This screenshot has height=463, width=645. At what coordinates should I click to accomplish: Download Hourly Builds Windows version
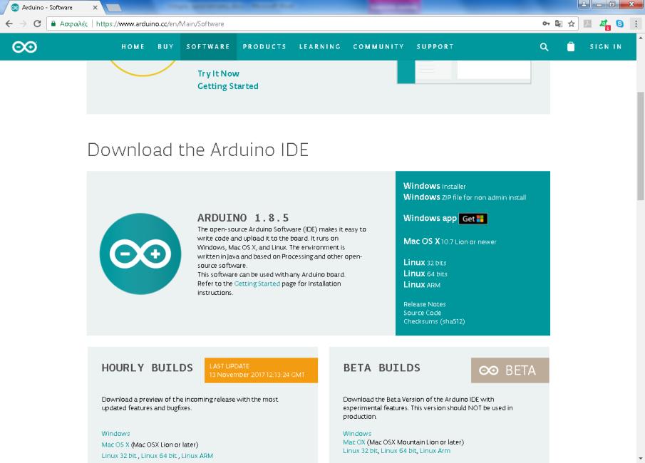click(x=115, y=433)
